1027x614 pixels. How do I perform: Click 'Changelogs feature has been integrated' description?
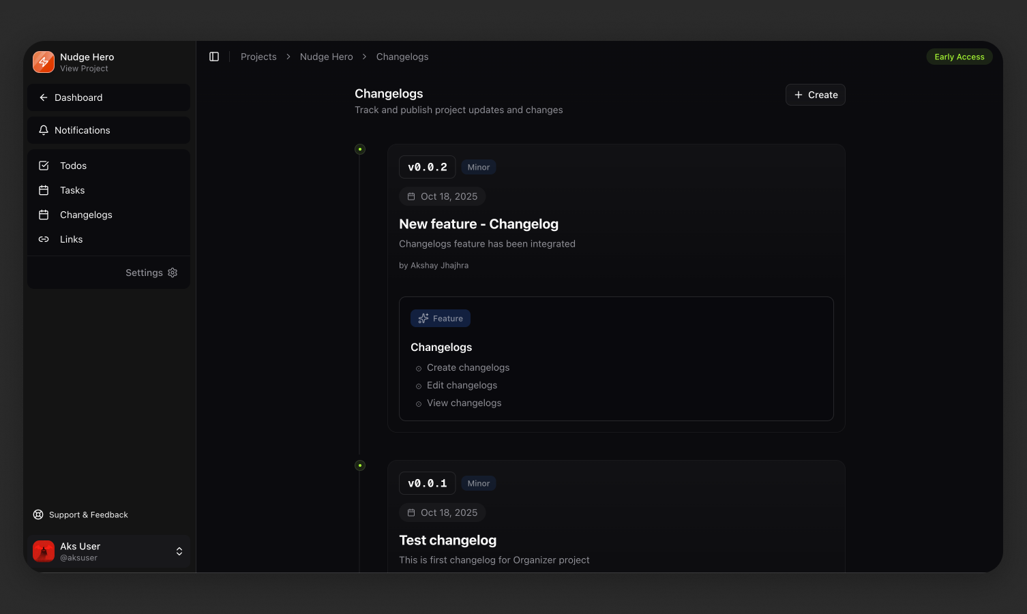487,244
